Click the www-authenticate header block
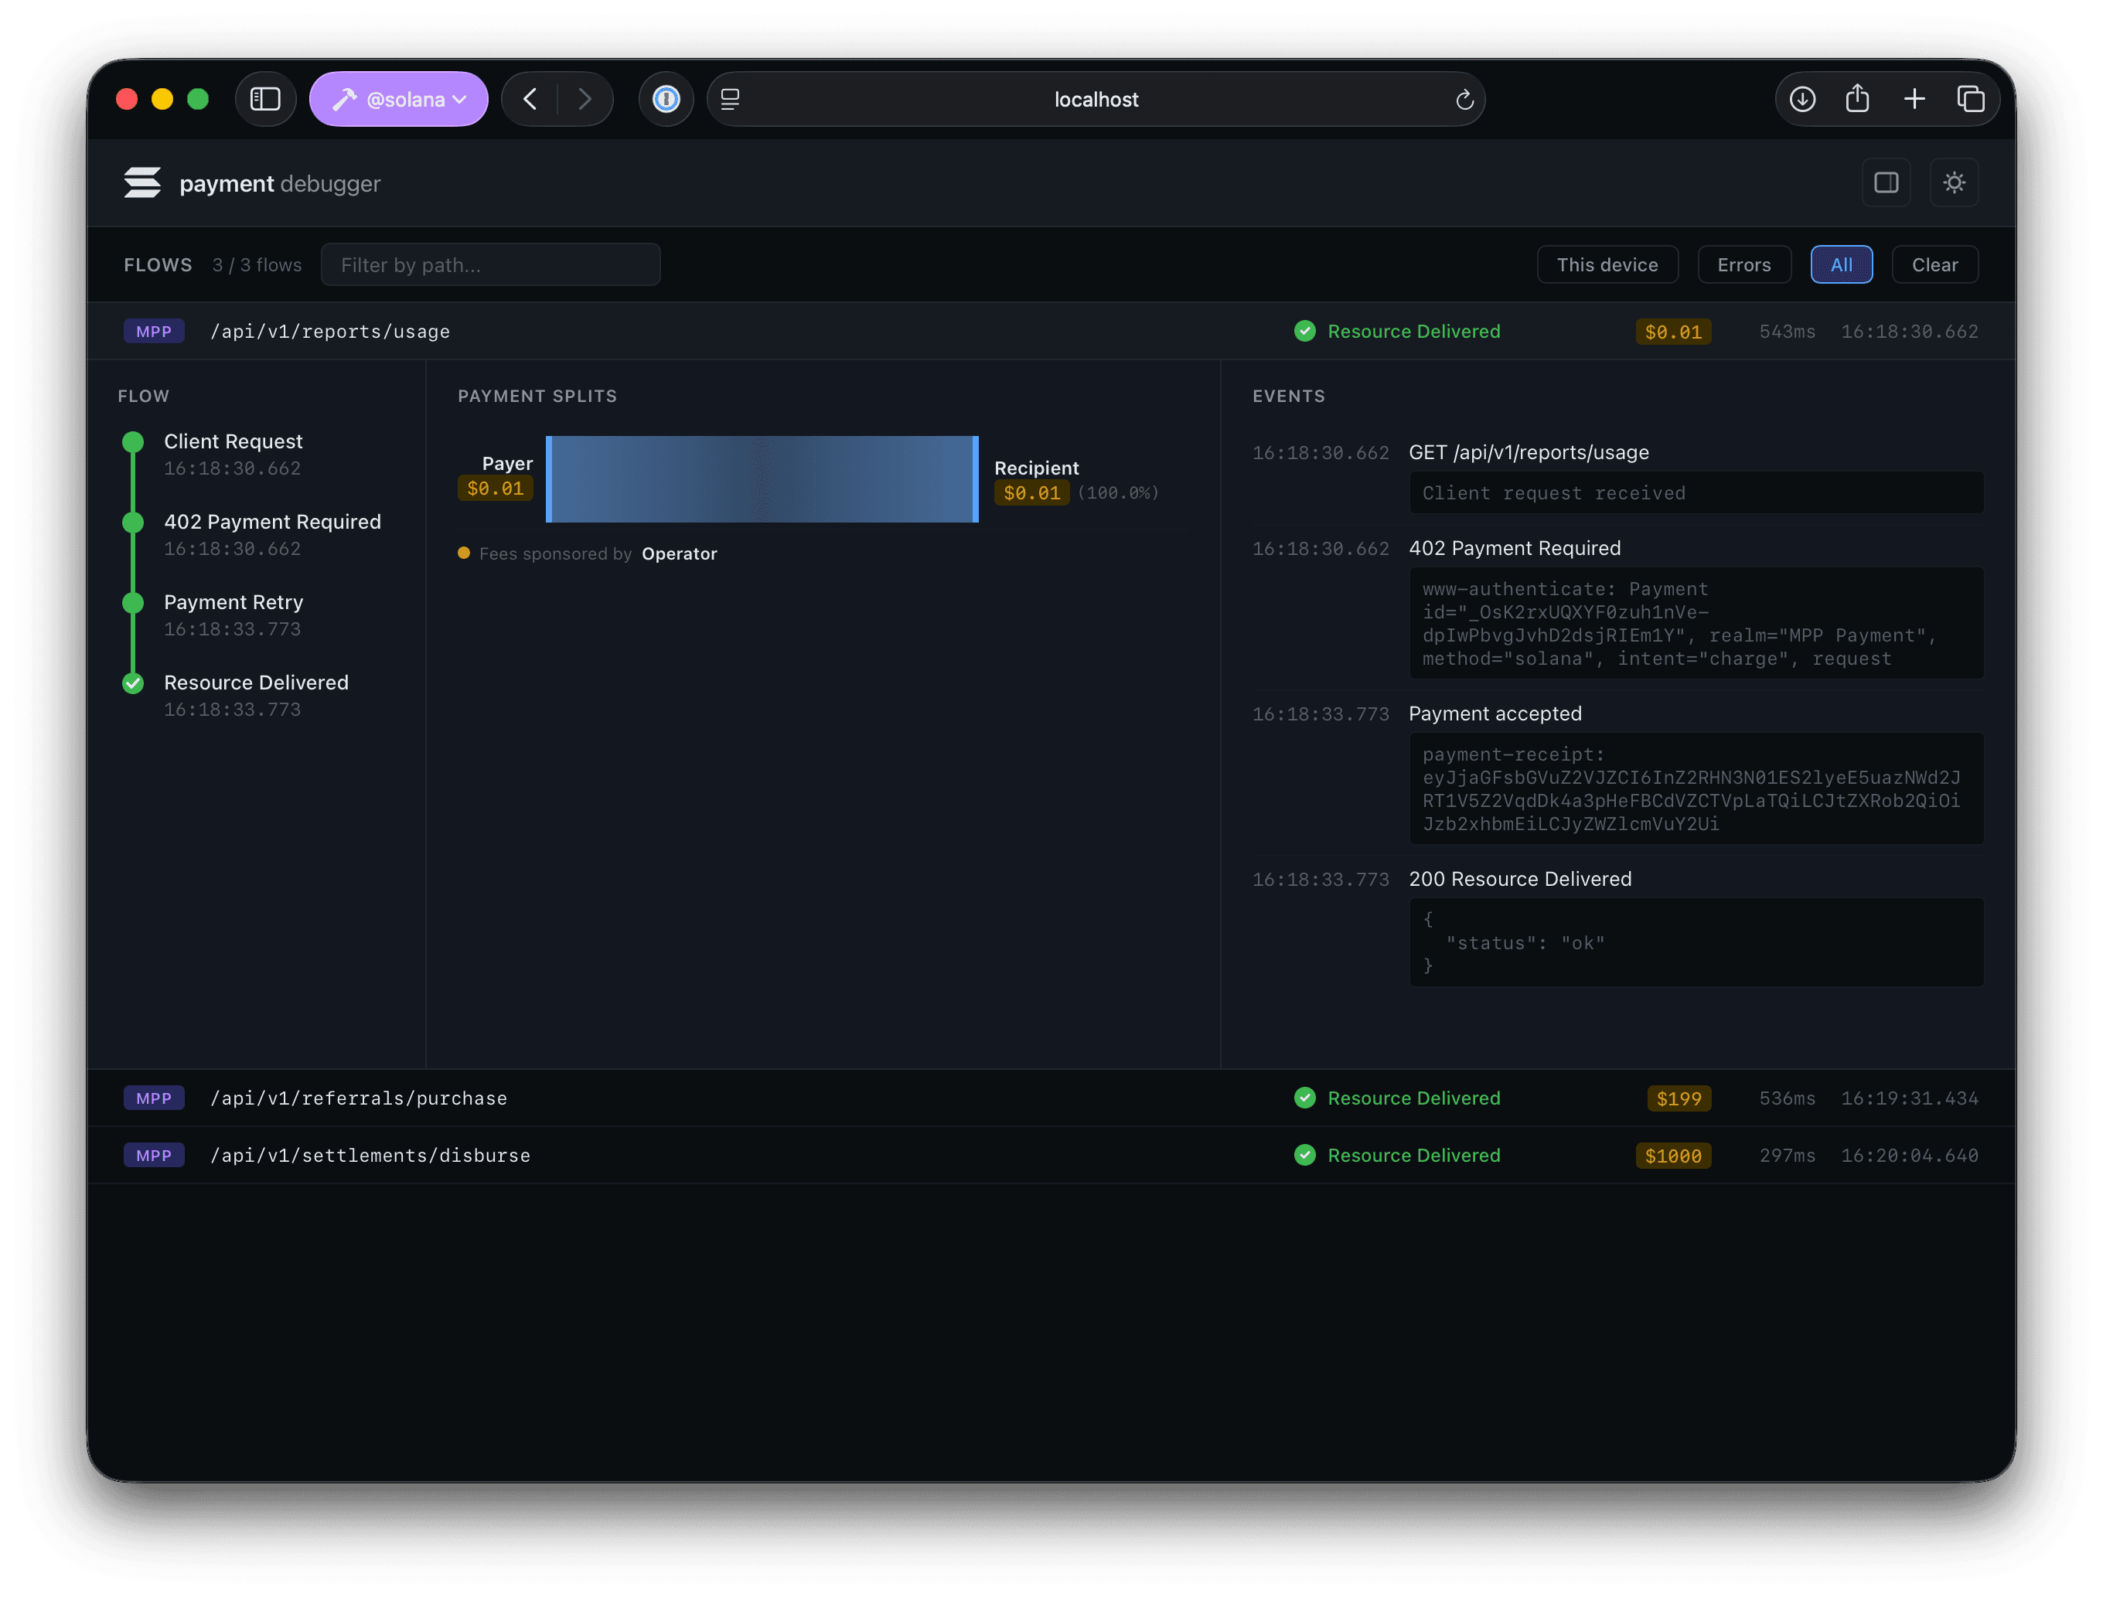The width and height of the screenshot is (2103, 1597). click(x=1696, y=624)
